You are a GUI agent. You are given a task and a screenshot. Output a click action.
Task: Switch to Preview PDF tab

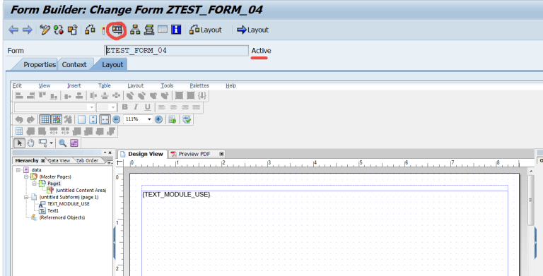click(x=194, y=154)
